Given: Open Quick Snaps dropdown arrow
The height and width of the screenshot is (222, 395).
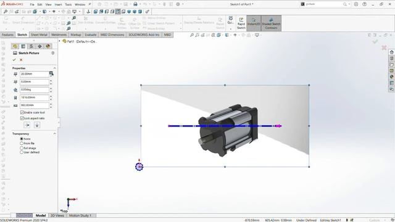Looking at the screenshot, I should pos(230,29).
